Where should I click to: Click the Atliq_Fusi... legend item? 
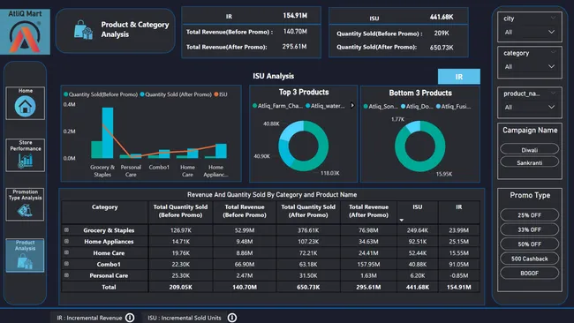pyautogui.click(x=454, y=107)
